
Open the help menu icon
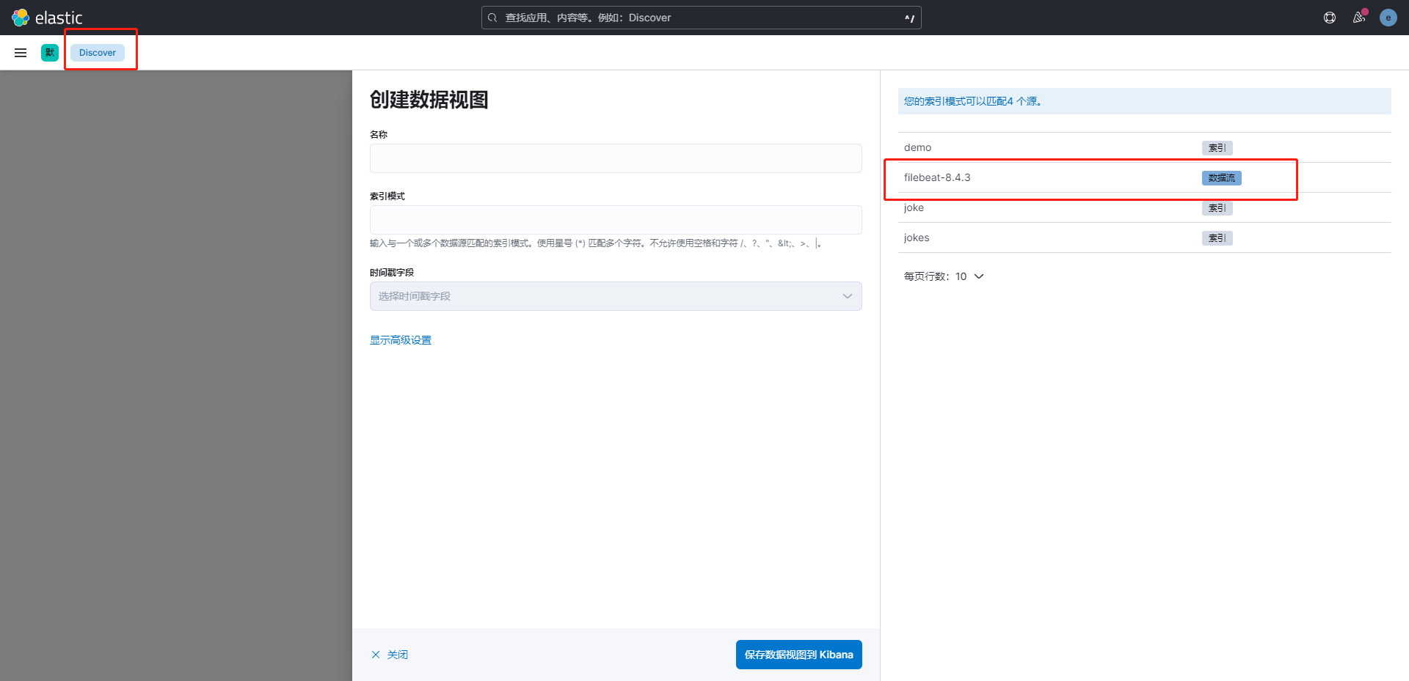(x=1329, y=18)
